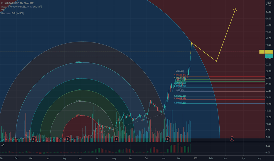Click the earnings marker between Mar and Apr 2020
The height and width of the screenshot is (161, 274).
click(x=34, y=139)
